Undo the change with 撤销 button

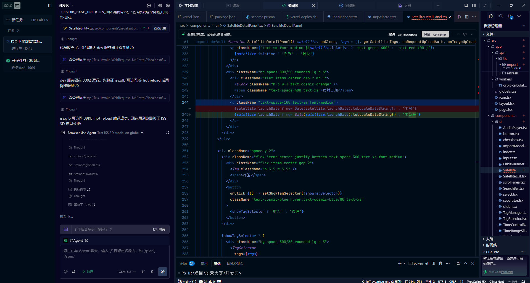tap(403, 34)
